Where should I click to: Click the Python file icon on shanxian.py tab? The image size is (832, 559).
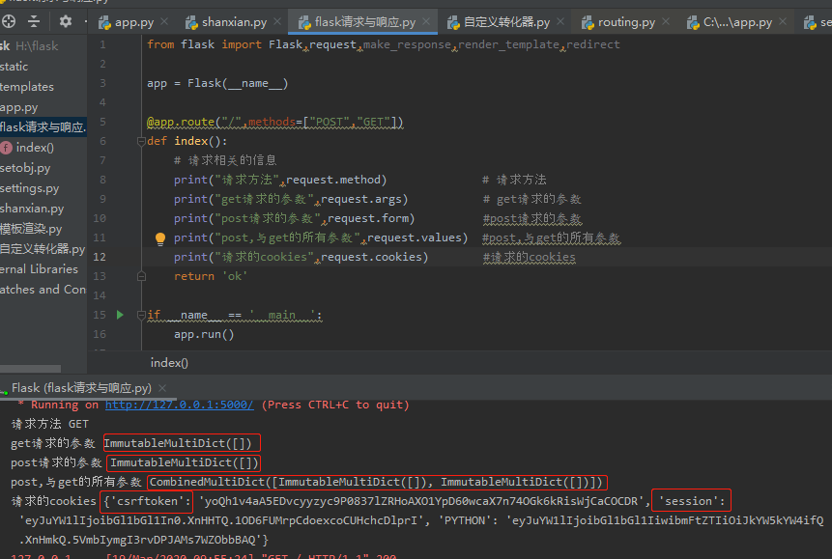[x=191, y=22]
